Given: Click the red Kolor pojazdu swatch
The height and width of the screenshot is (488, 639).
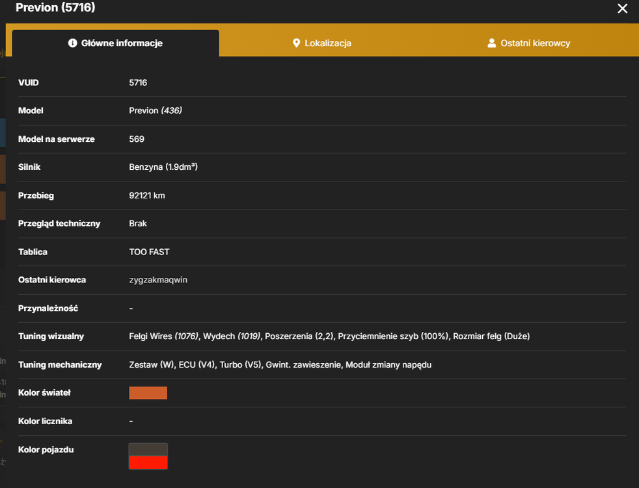Looking at the screenshot, I should point(148,463).
